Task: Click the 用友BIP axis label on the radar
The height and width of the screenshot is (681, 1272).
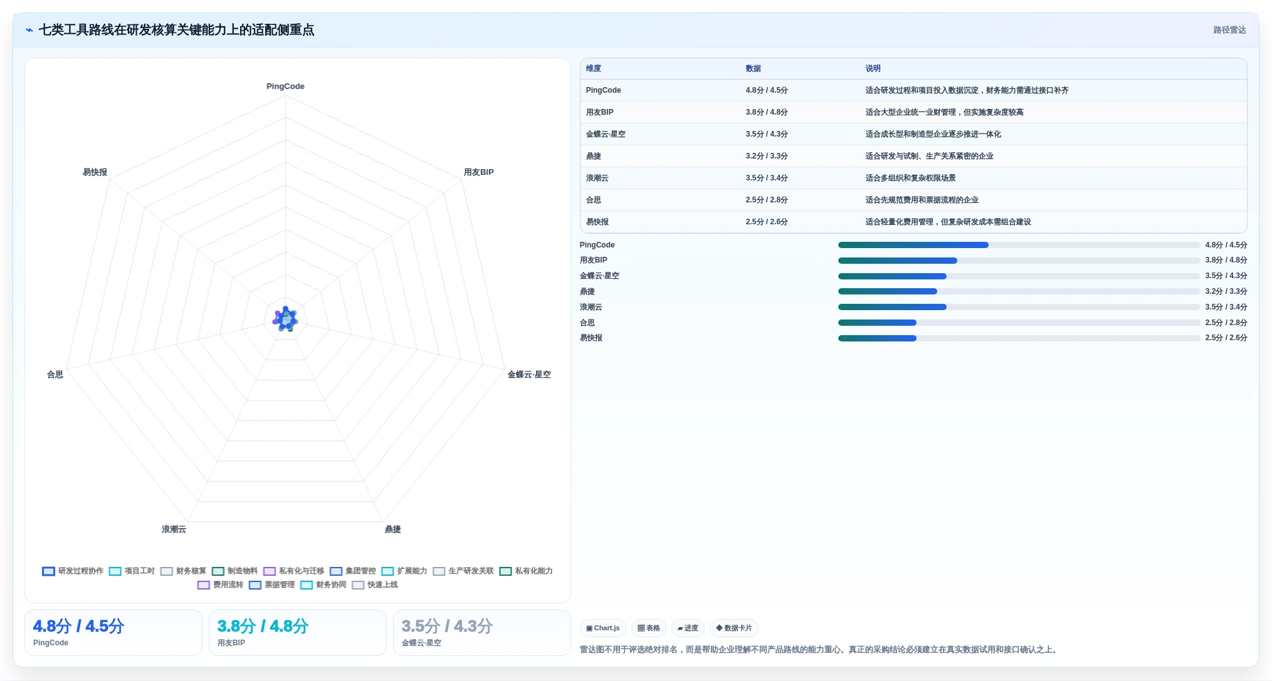Action: (479, 172)
